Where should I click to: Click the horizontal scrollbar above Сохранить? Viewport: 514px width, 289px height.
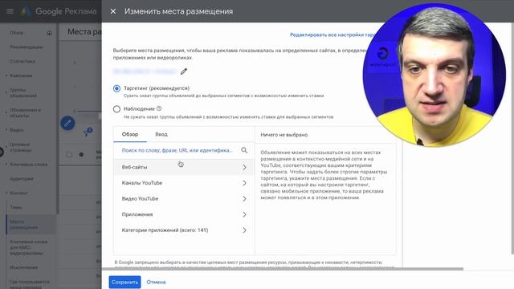(x=283, y=269)
